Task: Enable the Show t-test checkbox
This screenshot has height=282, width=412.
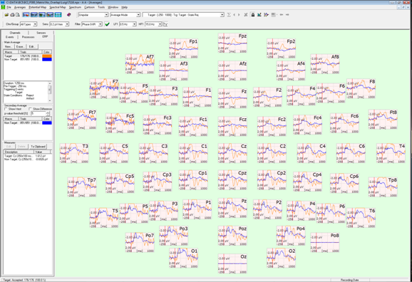Action: click(x=6, y=109)
